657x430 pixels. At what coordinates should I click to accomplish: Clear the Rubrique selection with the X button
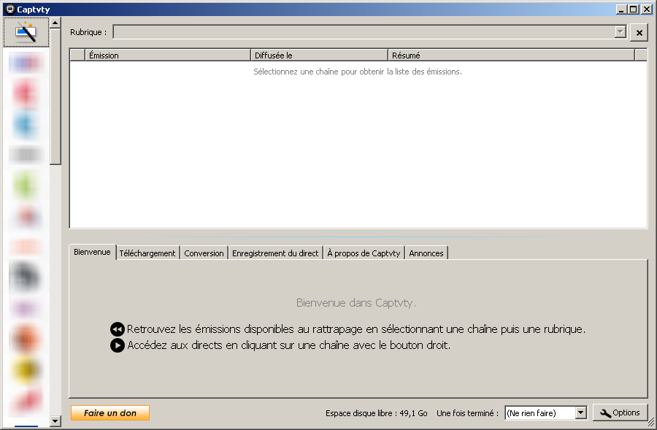click(639, 32)
